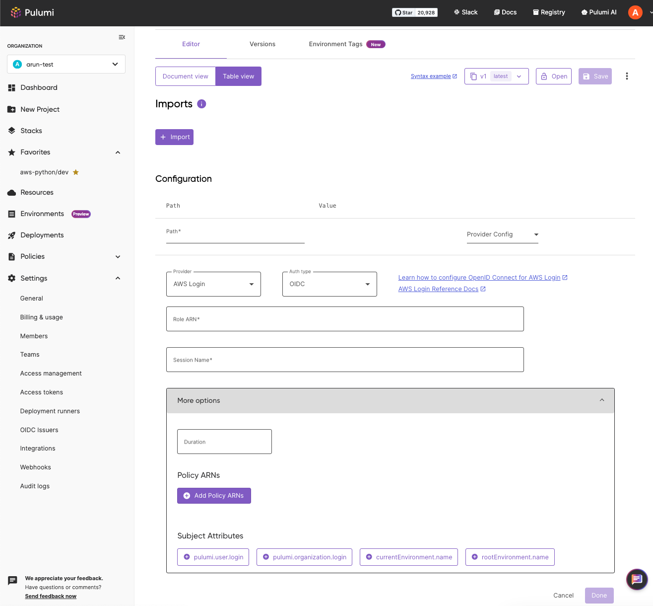This screenshot has width=653, height=606.
Task: Switch to the Environment Tags tab
Action: click(x=347, y=44)
